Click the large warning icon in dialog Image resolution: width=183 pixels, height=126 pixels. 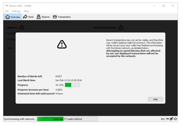coord(62,44)
